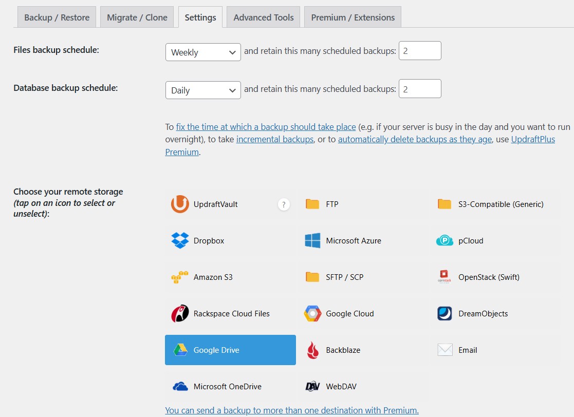Go to the Advanced Tools tab
The height and width of the screenshot is (417, 574).
click(x=264, y=17)
